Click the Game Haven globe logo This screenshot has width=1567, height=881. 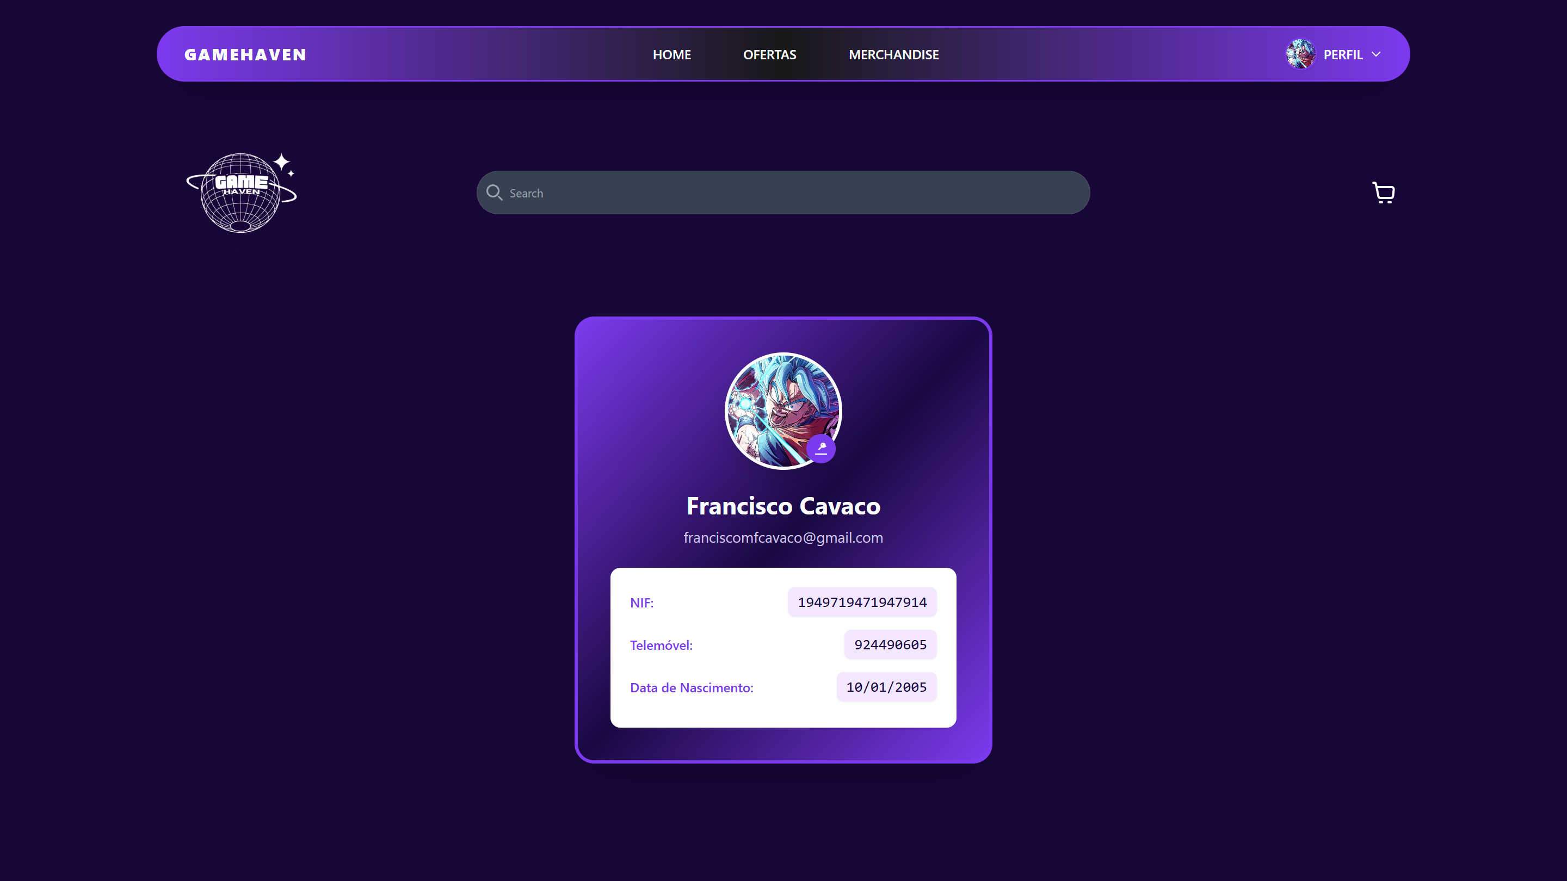pyautogui.click(x=242, y=192)
